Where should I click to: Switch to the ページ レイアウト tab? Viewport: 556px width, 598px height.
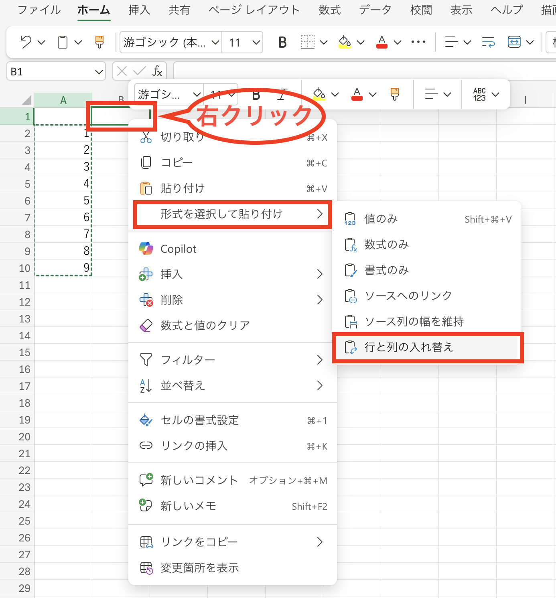click(254, 10)
